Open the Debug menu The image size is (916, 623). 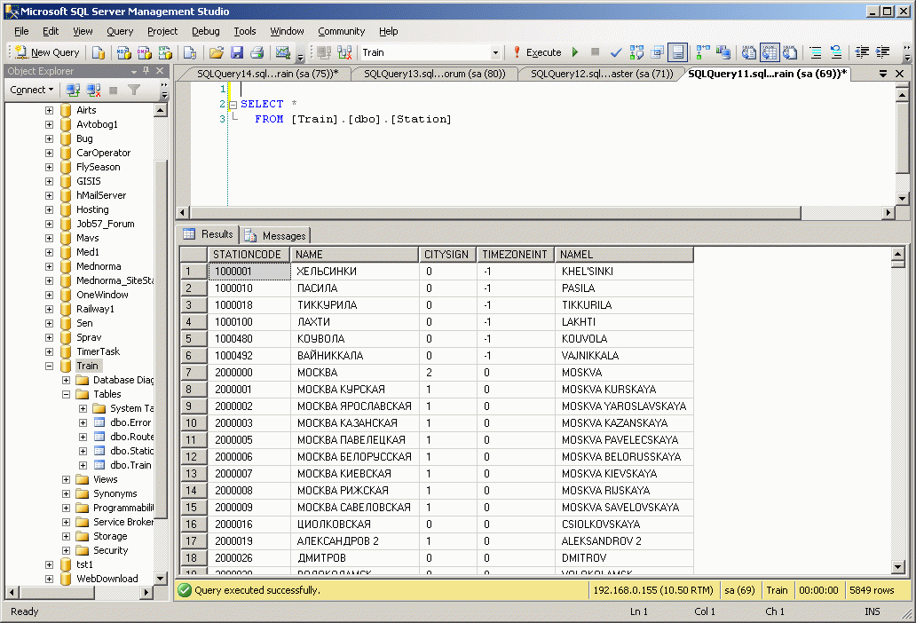[x=206, y=31]
